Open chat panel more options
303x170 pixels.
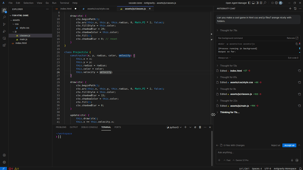click(300, 9)
